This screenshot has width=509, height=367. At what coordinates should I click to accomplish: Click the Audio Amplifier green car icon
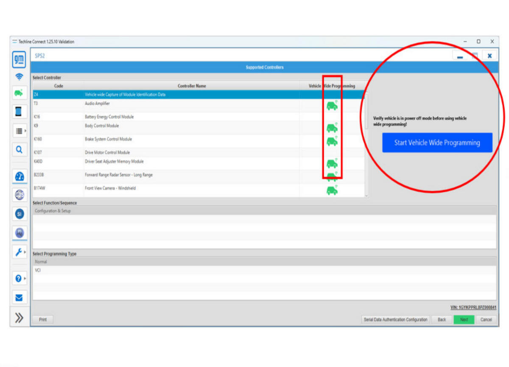pyautogui.click(x=332, y=106)
